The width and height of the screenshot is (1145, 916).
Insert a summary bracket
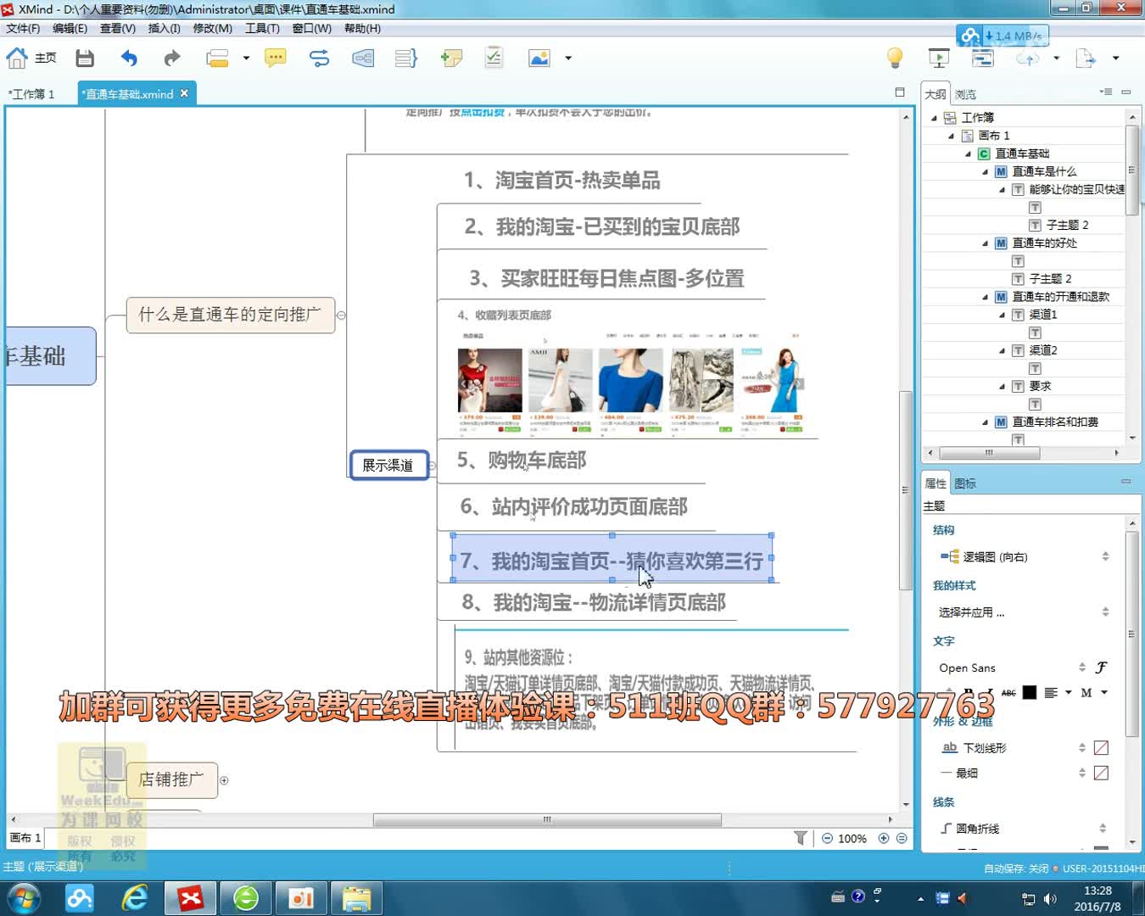click(406, 58)
